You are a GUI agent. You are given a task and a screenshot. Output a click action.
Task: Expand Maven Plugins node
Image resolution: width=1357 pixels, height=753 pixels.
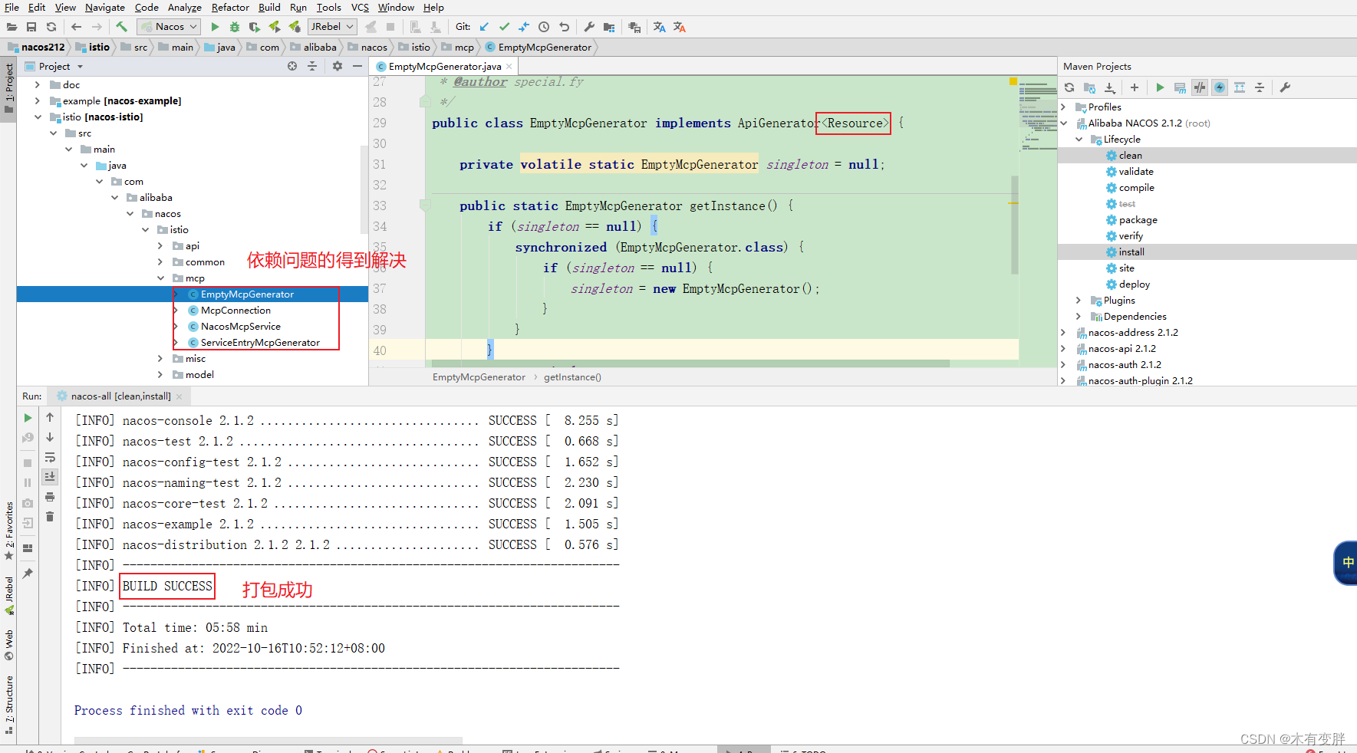pyautogui.click(x=1079, y=301)
